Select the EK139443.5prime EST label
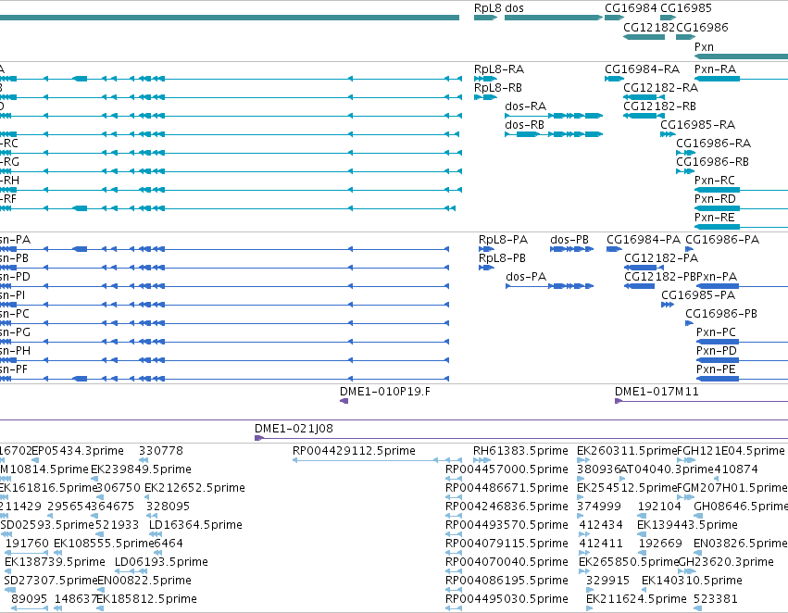This screenshot has width=788, height=613. coord(687,525)
